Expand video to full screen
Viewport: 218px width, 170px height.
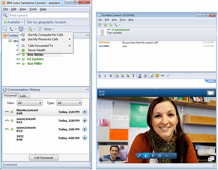(139, 156)
